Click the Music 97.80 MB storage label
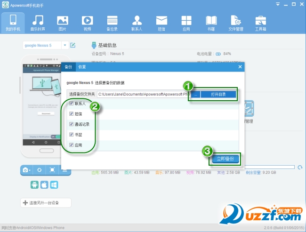Image resolution: width=306 pixels, height=232 pixels. [x=168, y=173]
